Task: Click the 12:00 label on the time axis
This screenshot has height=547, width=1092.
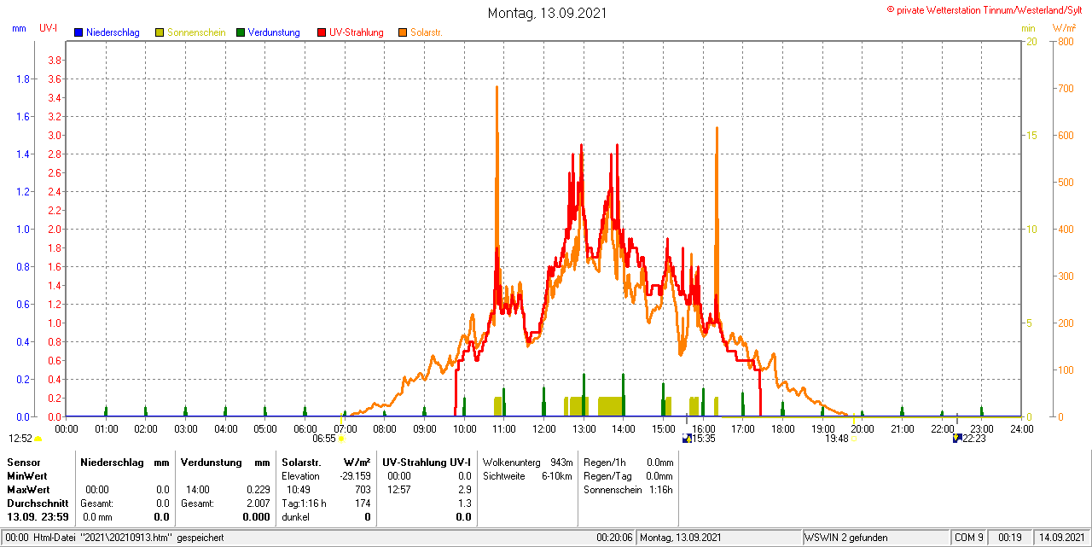Action: (x=543, y=428)
